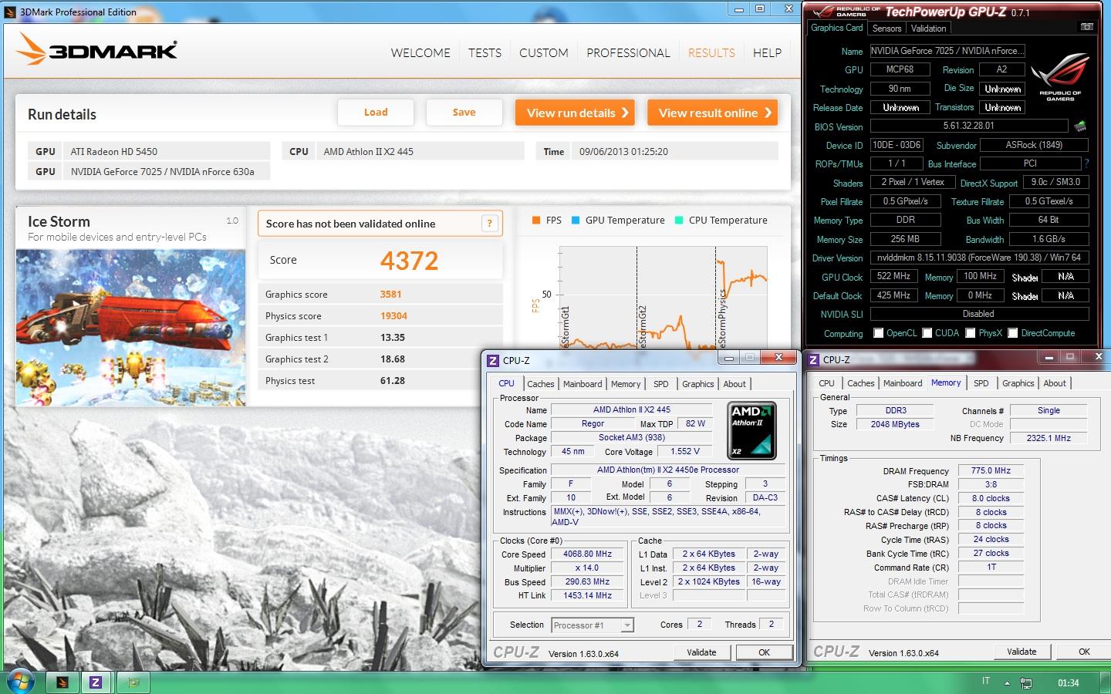Open Caches tab in left CPU-Z window
The image size is (1111, 694).
540,384
